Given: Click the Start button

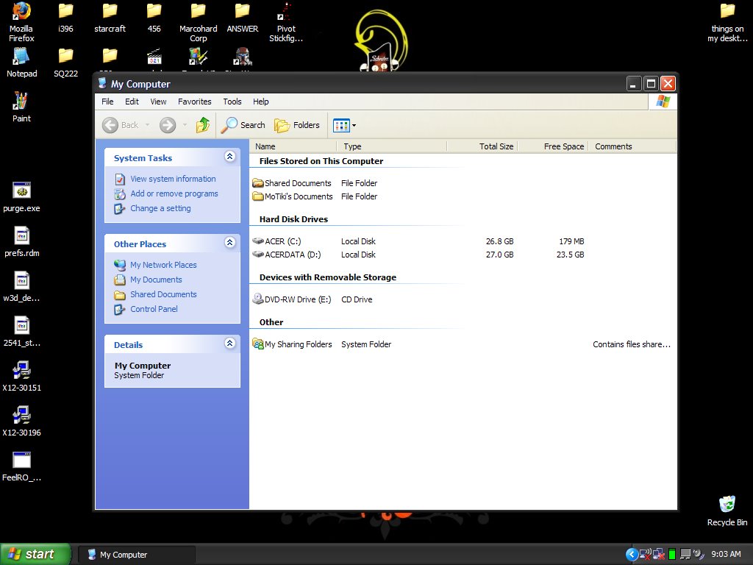Looking at the screenshot, I should pos(35,554).
